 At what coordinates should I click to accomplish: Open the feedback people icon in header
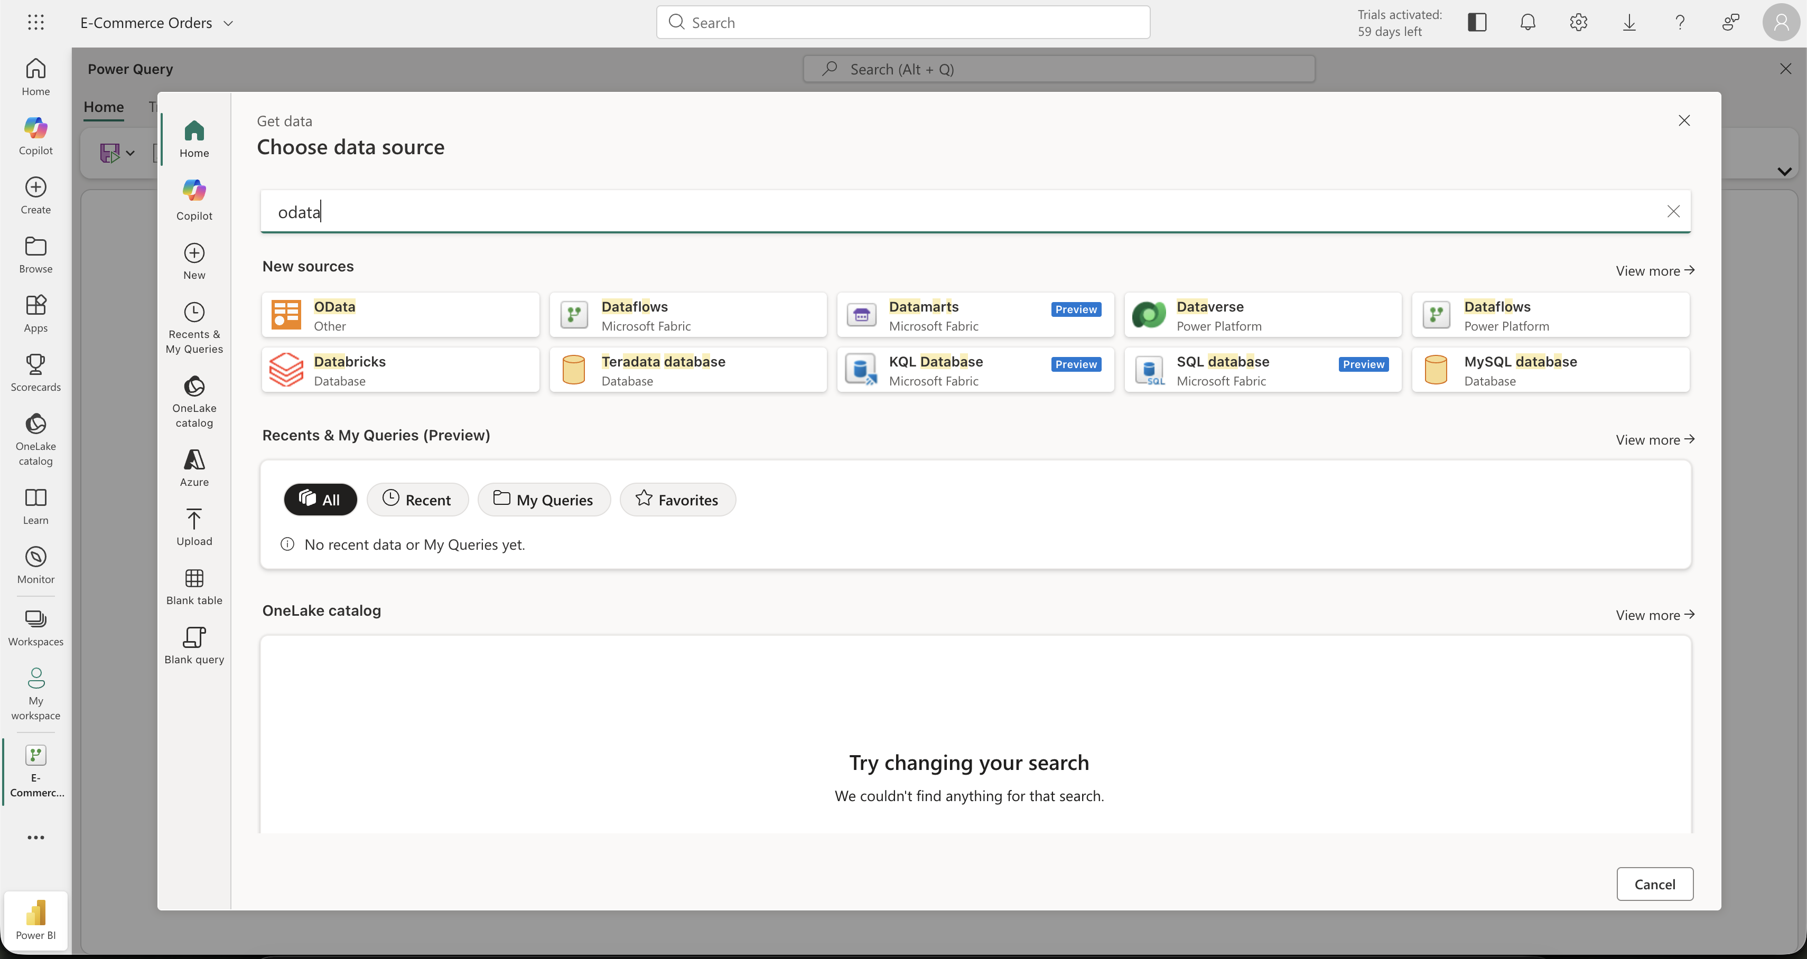click(x=1730, y=22)
